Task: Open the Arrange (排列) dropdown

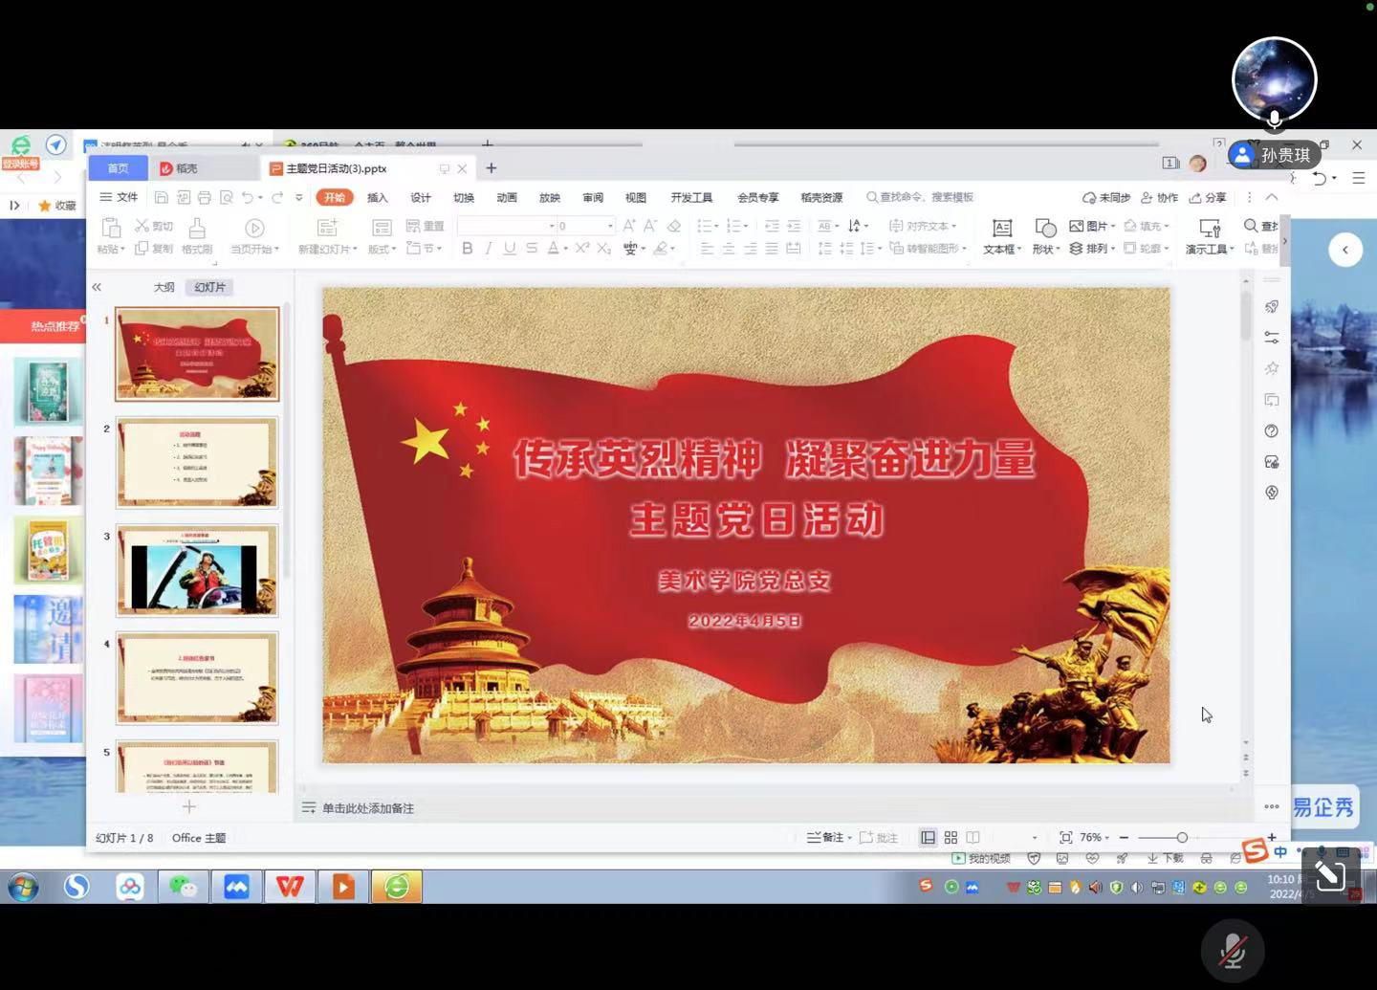Action: (1092, 248)
